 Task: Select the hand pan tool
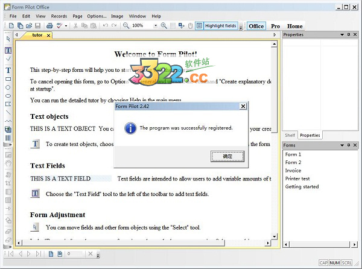tap(8, 163)
